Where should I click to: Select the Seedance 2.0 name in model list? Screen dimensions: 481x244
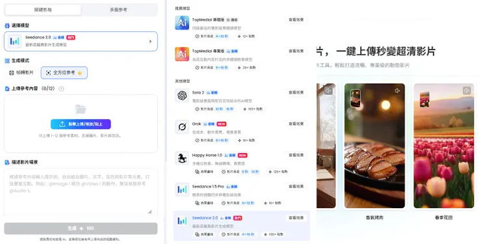pyautogui.click(x=205, y=218)
